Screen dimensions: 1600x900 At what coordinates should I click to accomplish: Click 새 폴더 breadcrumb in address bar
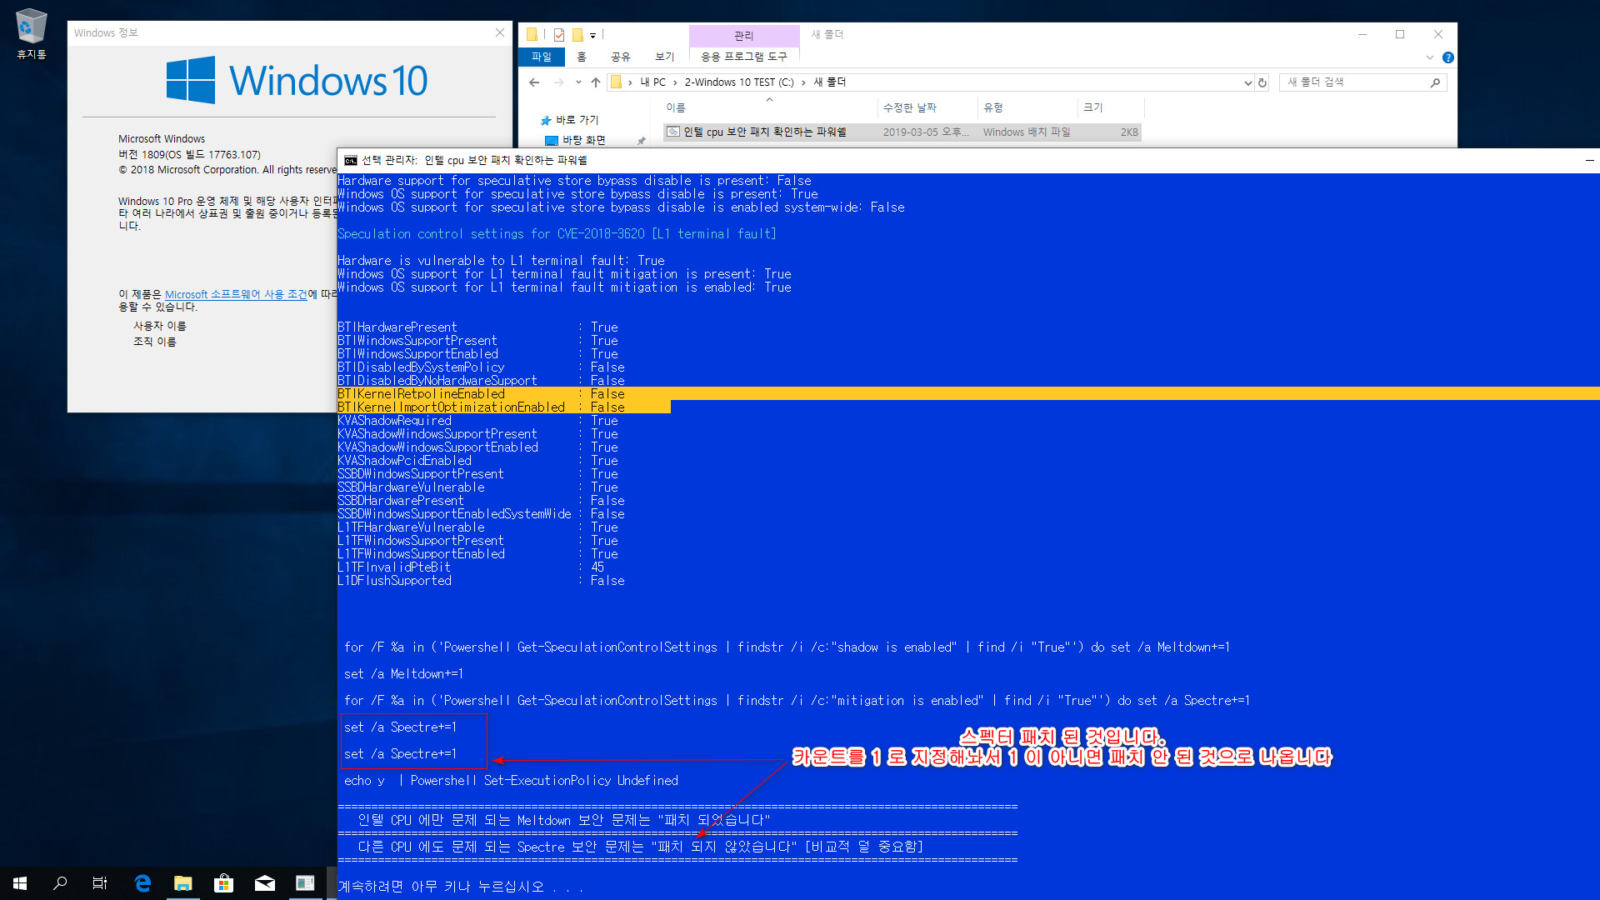pos(829,82)
